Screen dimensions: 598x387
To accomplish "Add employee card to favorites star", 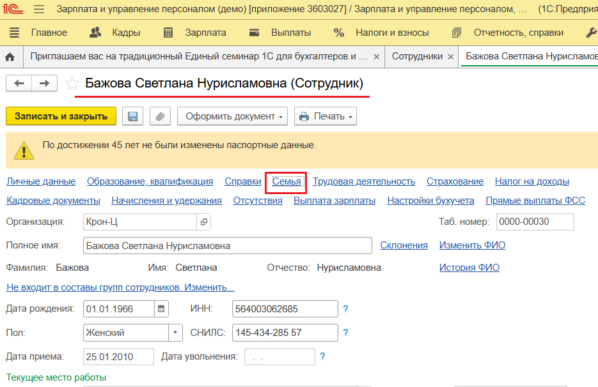I will 72,84.
